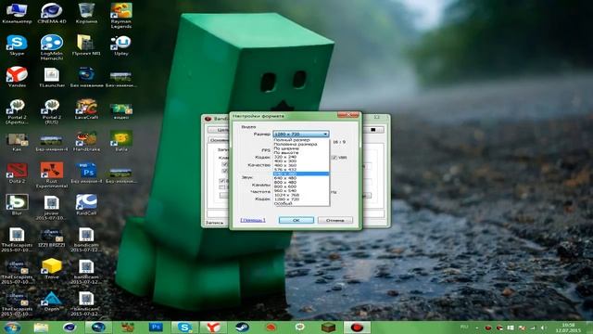Click the Bandicam red record taskbar icon
Screen dimensions: 593x334
(x=357, y=328)
